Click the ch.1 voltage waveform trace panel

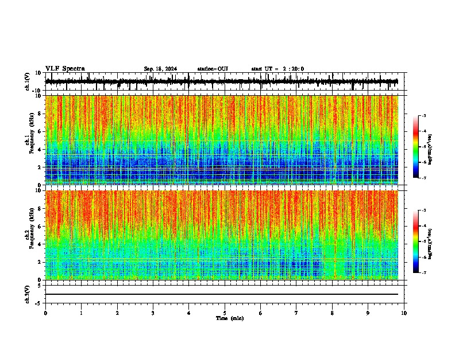click(225, 81)
